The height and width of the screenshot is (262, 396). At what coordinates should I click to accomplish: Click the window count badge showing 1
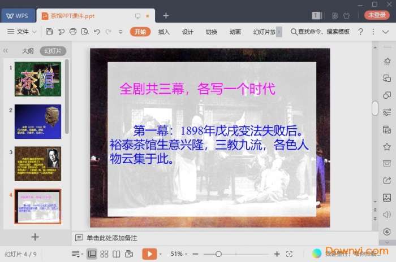pyautogui.click(x=316, y=16)
